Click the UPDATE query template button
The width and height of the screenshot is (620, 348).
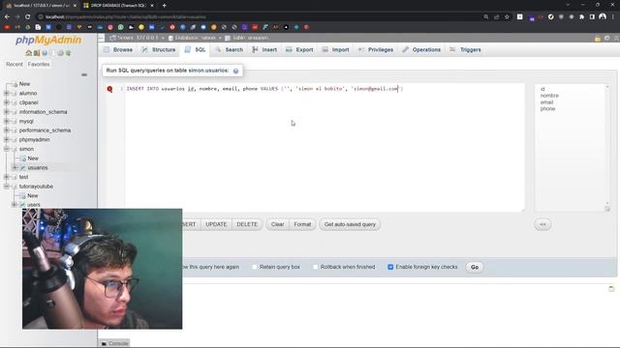[216, 224]
